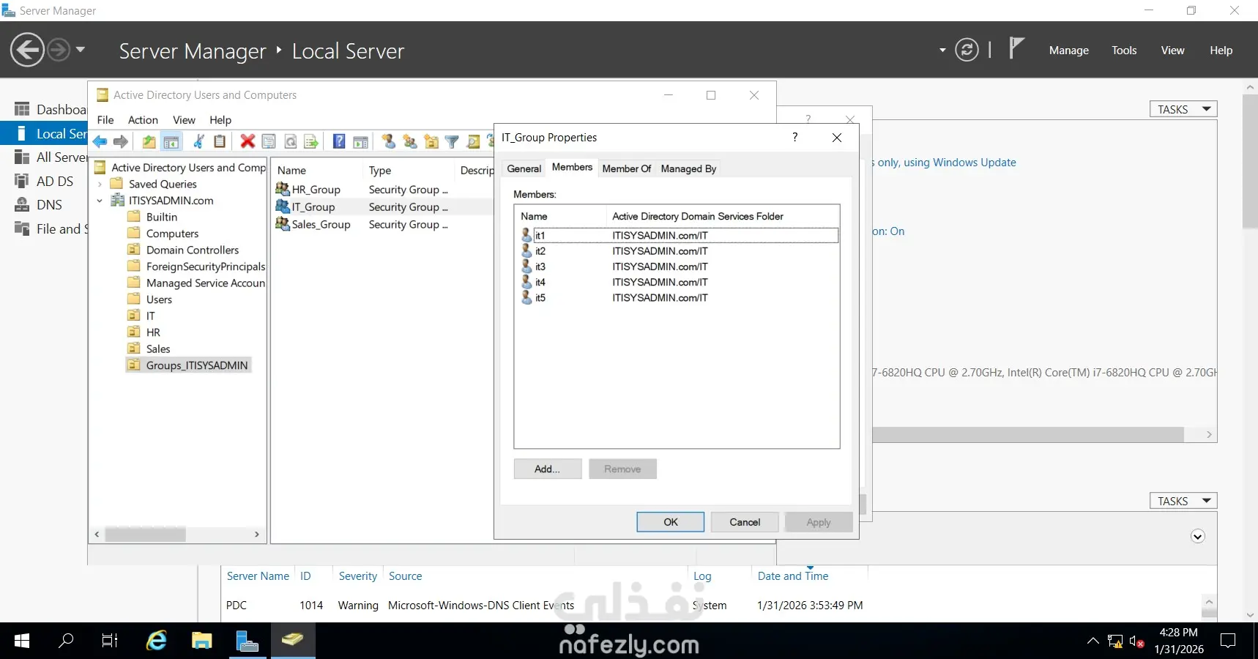Open the Windows Start menu
The height and width of the screenshot is (659, 1258).
click(22, 641)
